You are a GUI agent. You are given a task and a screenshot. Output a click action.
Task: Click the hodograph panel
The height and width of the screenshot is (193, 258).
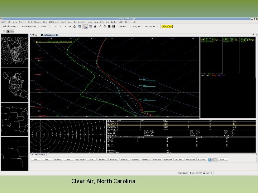tap(68, 136)
